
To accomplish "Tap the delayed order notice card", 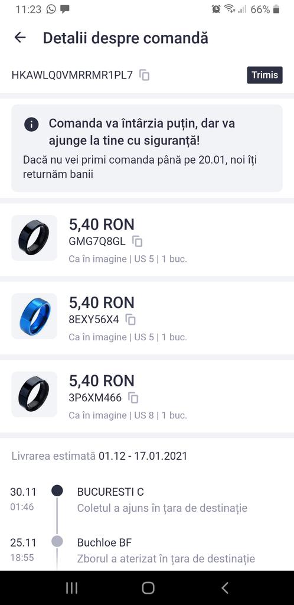I will (x=147, y=148).
